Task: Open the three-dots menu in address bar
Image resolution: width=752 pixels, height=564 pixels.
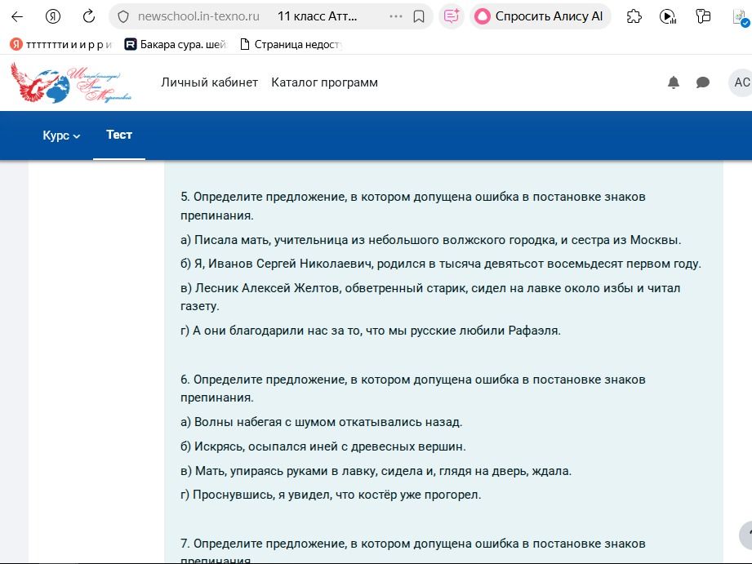Action: pyautogui.click(x=396, y=17)
